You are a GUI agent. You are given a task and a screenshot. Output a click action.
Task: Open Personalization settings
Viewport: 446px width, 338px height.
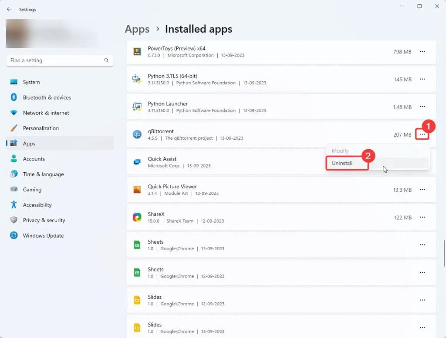tap(60, 128)
